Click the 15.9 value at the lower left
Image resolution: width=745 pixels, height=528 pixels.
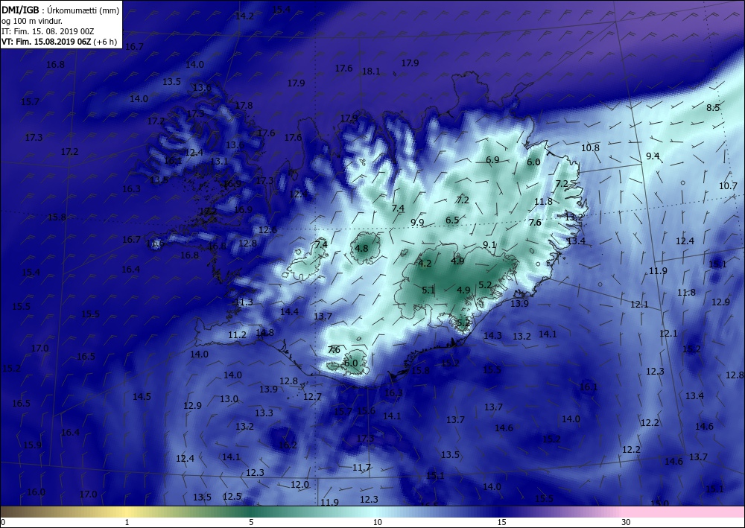32,445
